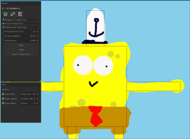The height and width of the screenshot is (139, 190).
Task: Collapse the Simulation Settings section
Action: pyautogui.click(x=20, y=27)
